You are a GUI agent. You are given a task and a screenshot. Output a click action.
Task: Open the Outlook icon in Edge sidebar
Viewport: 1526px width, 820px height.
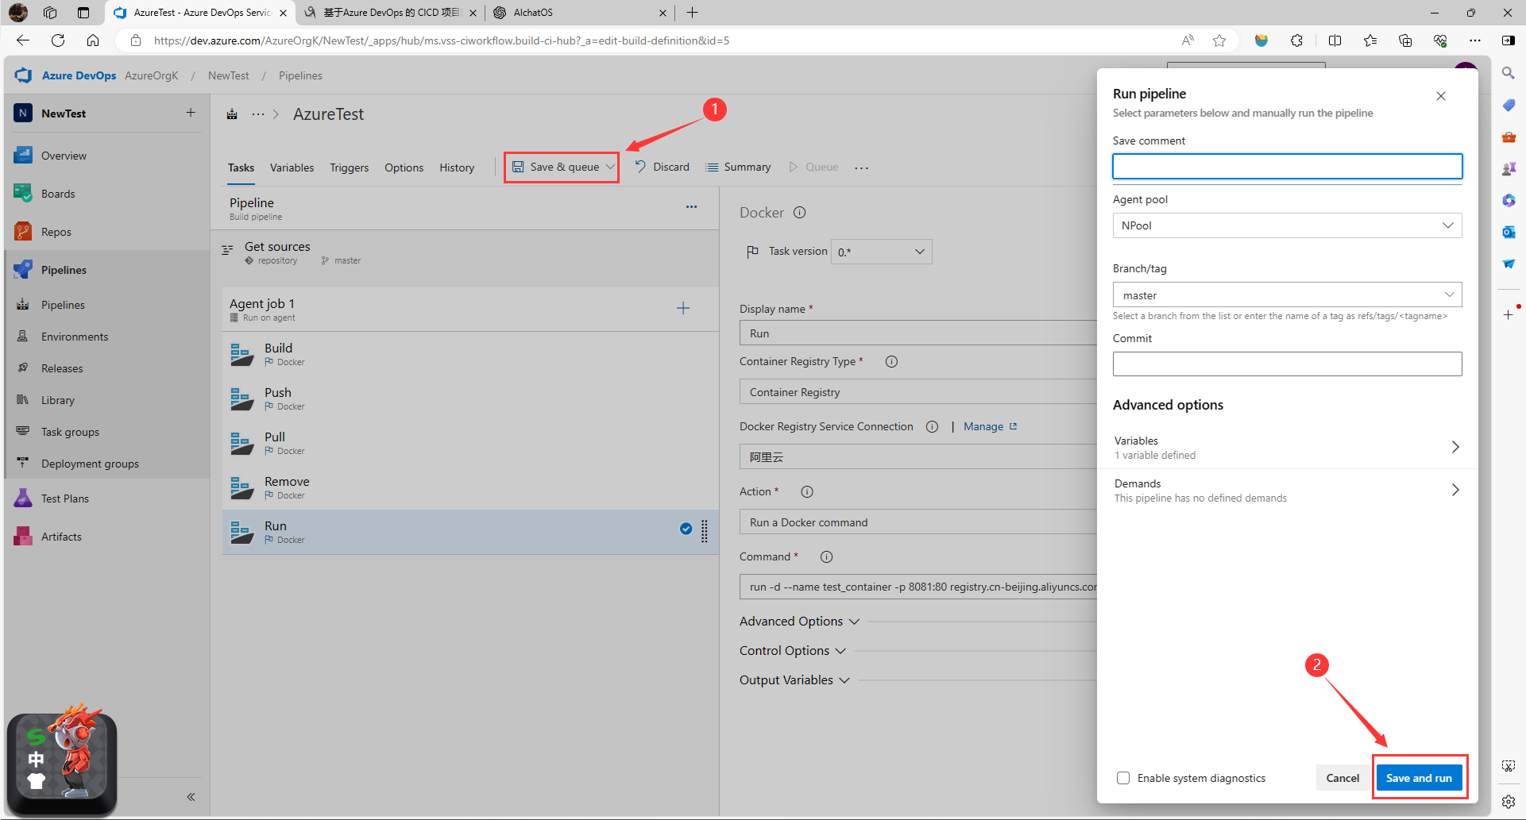coord(1509,232)
